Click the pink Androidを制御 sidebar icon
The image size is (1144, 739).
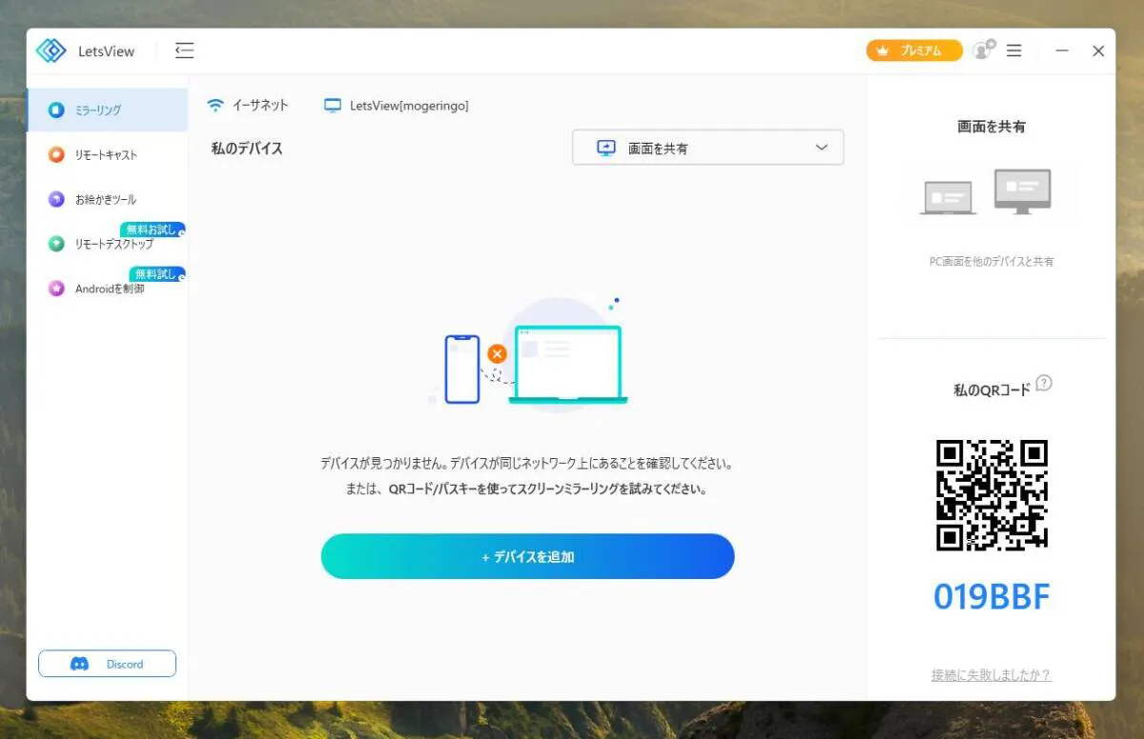56,289
